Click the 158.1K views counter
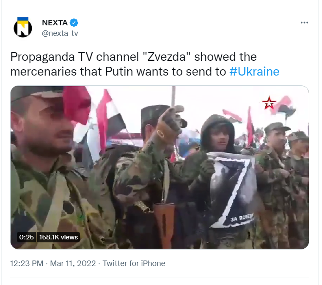The width and height of the screenshot is (322, 285). point(58,237)
